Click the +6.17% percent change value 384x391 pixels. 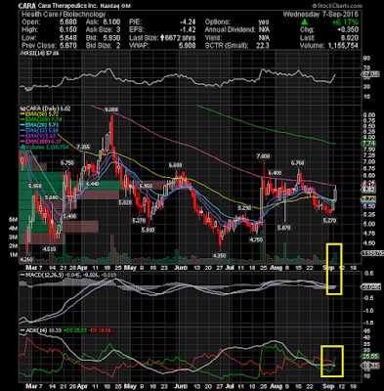point(346,22)
